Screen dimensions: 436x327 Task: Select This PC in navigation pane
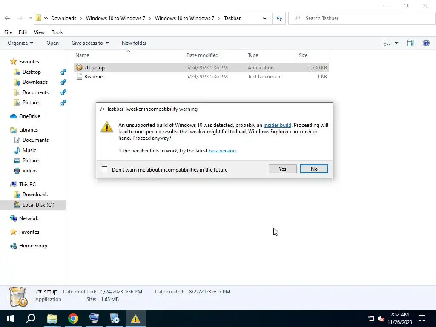pyautogui.click(x=27, y=184)
